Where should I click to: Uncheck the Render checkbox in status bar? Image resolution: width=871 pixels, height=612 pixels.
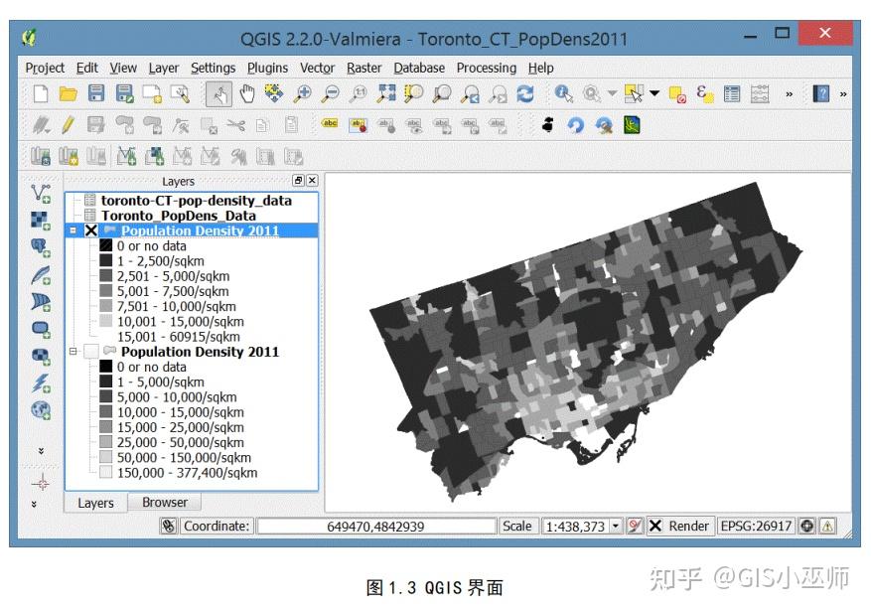[x=654, y=527]
